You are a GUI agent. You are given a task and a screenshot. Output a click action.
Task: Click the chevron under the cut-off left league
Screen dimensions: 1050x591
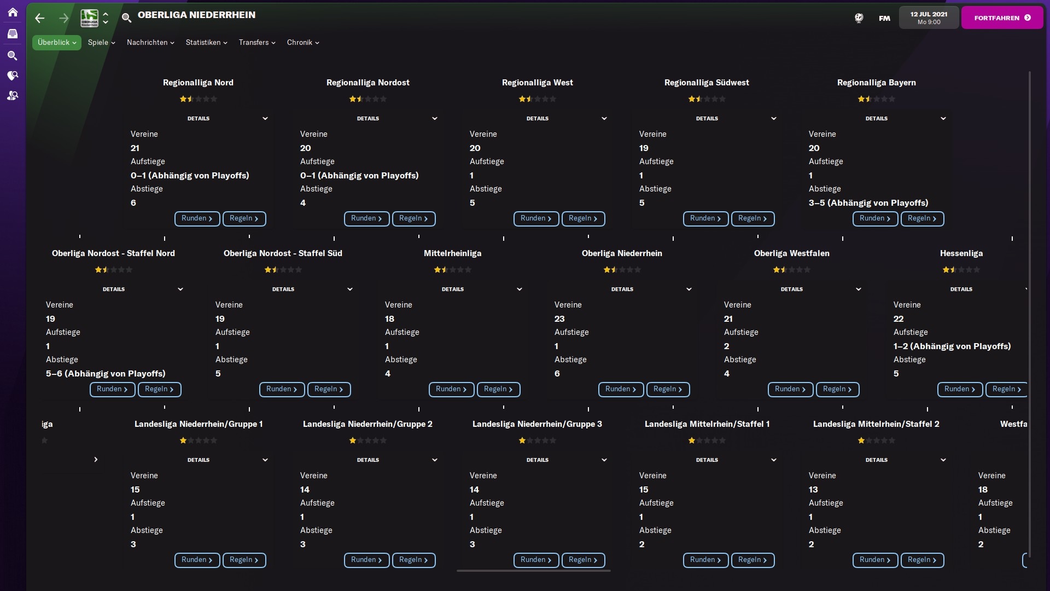coord(96,460)
